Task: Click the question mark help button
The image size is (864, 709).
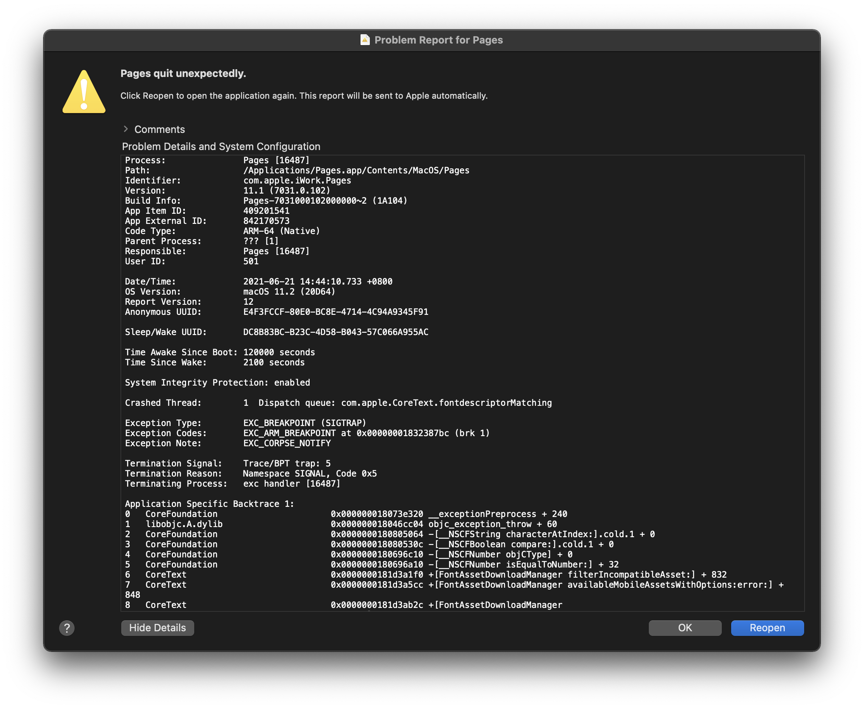Action: pyautogui.click(x=66, y=628)
